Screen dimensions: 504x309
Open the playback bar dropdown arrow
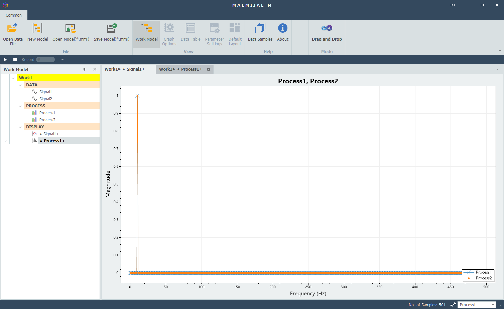[x=62, y=60]
